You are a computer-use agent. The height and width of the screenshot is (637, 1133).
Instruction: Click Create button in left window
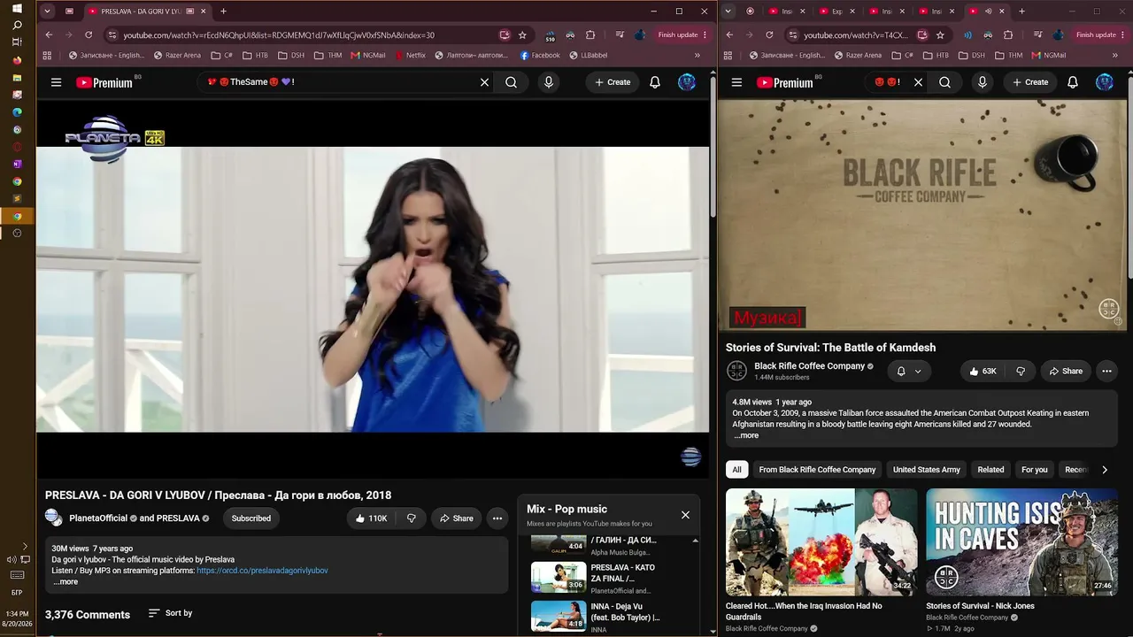(x=613, y=82)
